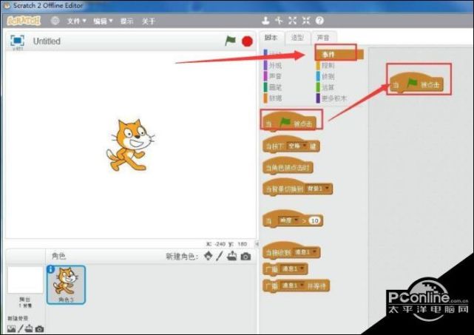Screen dimensions: 474x335
Task: Click the Scratch logo in the menu bar
Action: click(24, 21)
